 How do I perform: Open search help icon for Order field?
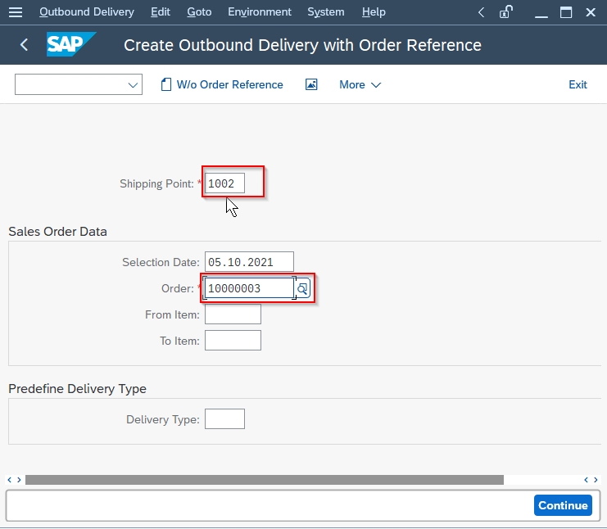(303, 288)
